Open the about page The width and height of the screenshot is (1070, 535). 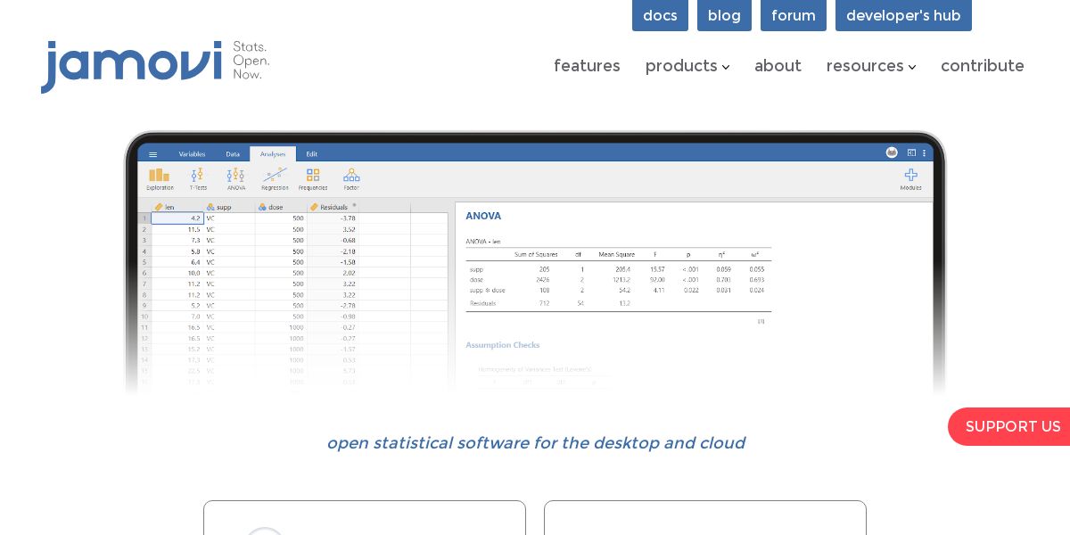[778, 66]
